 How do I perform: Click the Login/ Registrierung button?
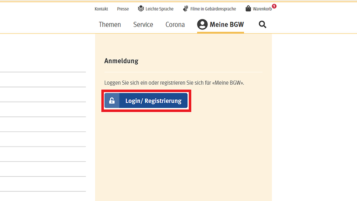pyautogui.click(x=146, y=100)
